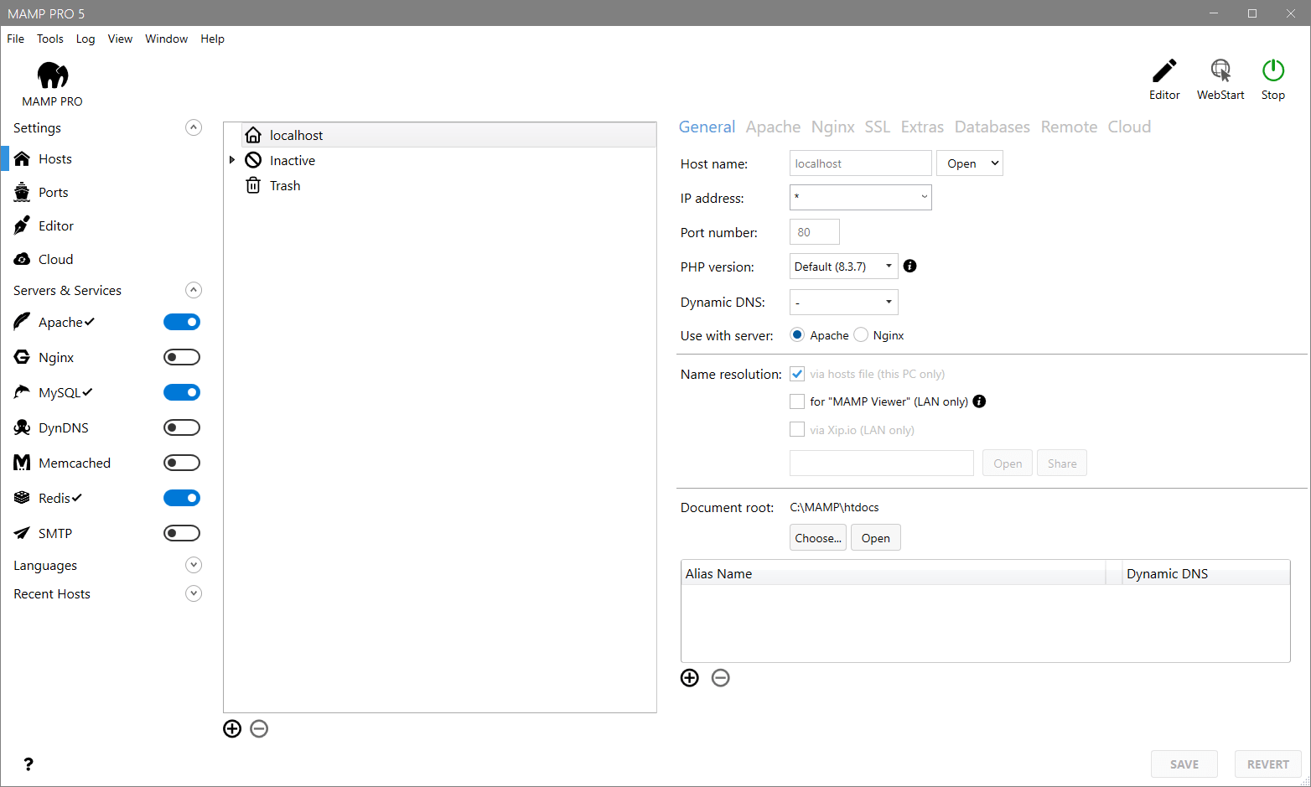Open the Dynamic DNS dropdown
1311x787 pixels.
tap(844, 302)
